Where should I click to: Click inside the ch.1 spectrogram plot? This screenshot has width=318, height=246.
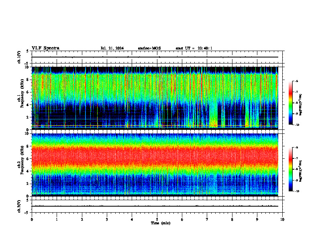coord(155,98)
